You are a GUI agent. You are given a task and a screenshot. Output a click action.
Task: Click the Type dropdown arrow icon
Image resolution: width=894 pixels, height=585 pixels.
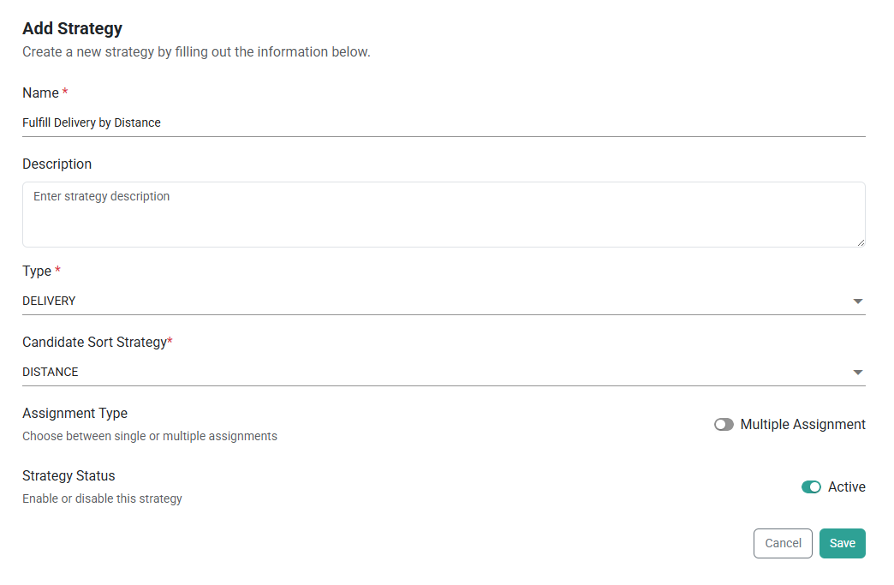coord(858,301)
